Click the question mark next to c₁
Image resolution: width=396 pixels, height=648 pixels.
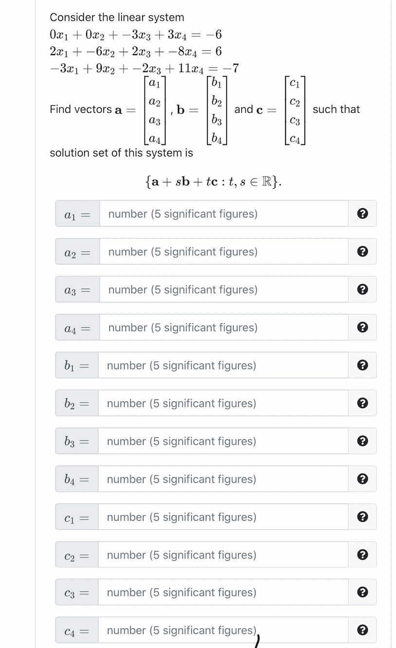click(x=362, y=516)
